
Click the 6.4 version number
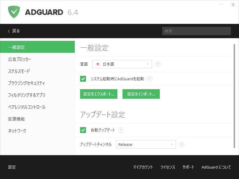[x=73, y=12]
